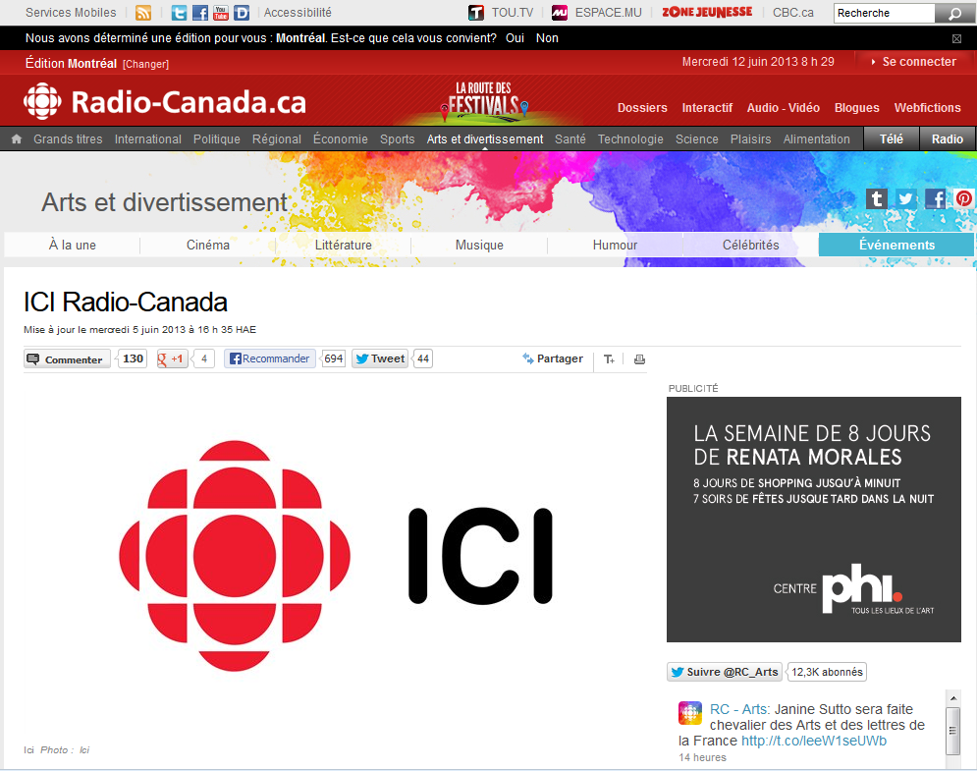The image size is (977, 771).
Task: Open the Blogues menu
Action: [x=857, y=108]
